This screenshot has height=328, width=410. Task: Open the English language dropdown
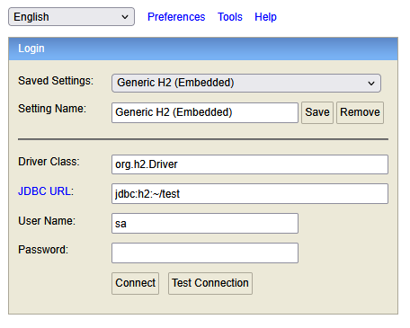click(x=71, y=17)
